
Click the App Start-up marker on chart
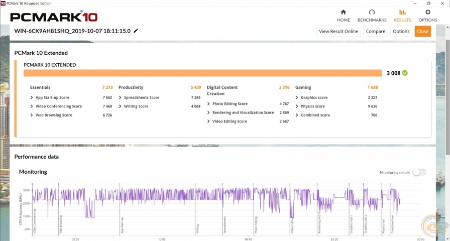click(122, 225)
